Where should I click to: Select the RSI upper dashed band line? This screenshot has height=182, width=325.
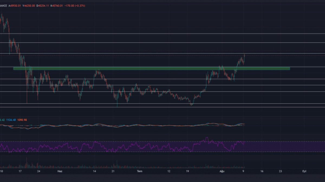pyautogui.click(x=271, y=141)
